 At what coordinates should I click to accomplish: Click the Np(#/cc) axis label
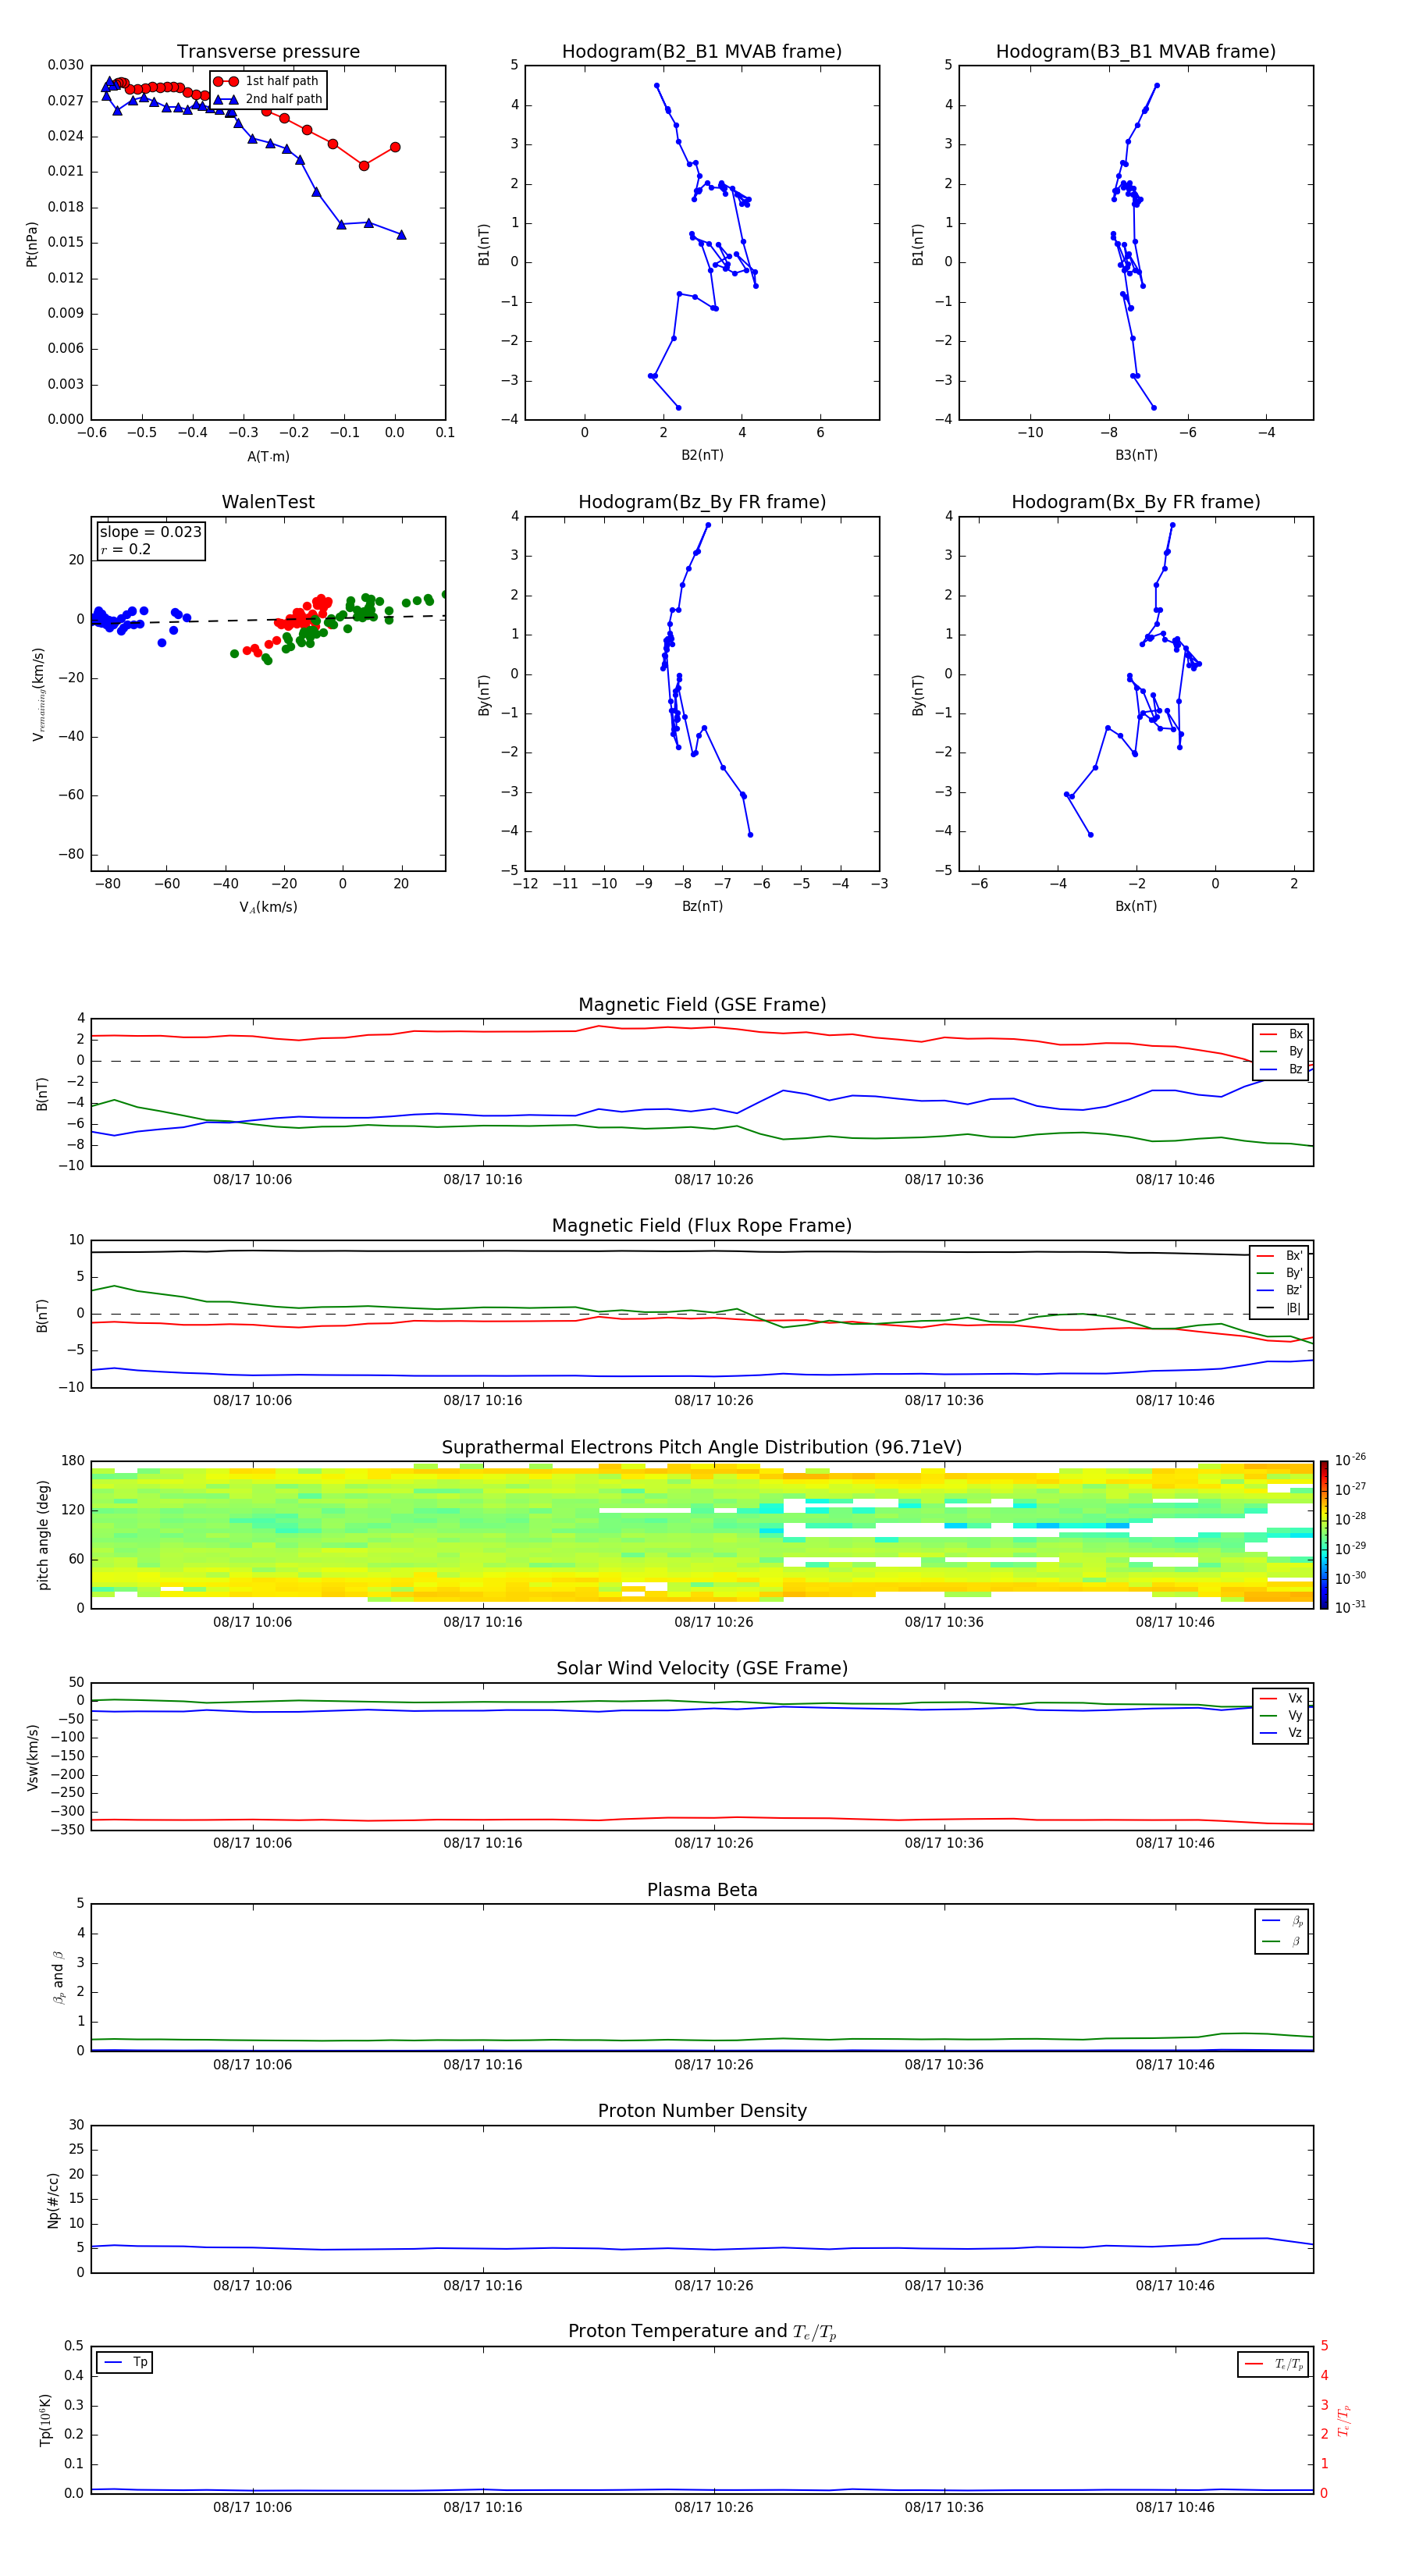tap(53, 2200)
